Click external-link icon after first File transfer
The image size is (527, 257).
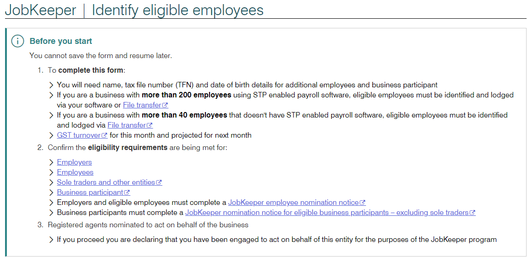point(165,105)
